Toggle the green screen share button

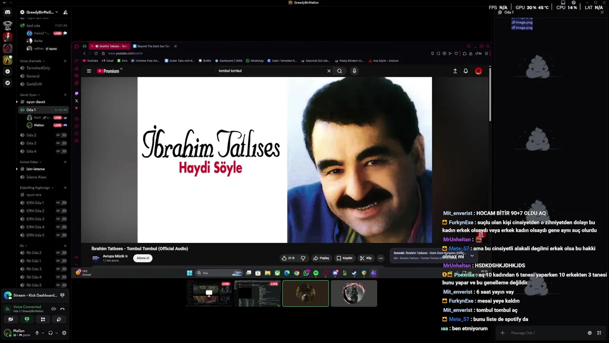click(x=27, y=320)
